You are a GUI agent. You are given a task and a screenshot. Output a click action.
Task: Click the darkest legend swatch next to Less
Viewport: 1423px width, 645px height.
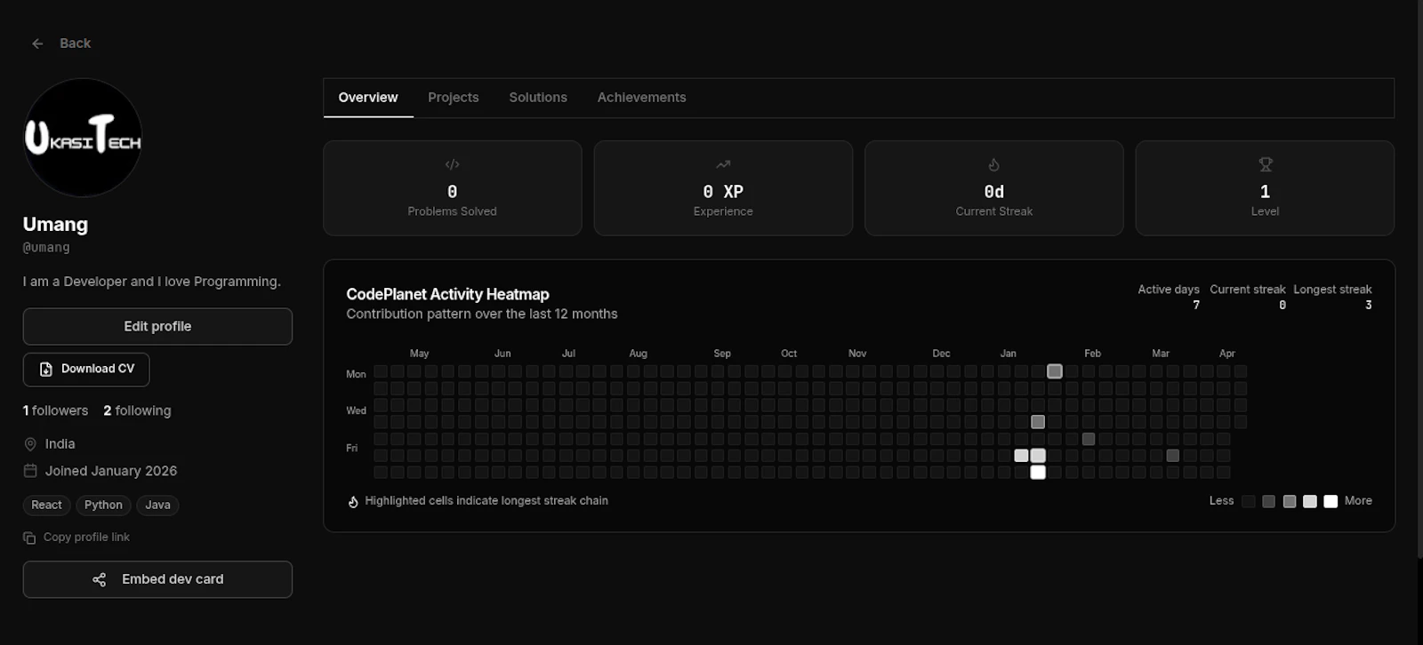[x=1249, y=502]
